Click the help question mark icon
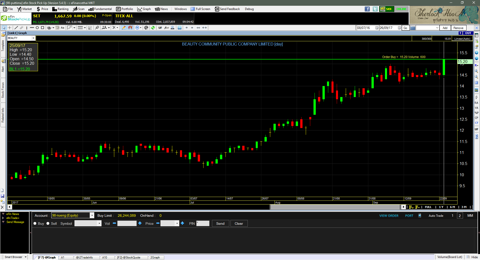The width and height of the screenshot is (480, 260). pos(476,137)
